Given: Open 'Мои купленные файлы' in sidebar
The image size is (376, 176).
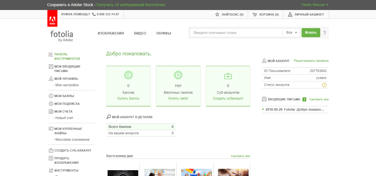Looking at the screenshot, I should pos(68,131).
